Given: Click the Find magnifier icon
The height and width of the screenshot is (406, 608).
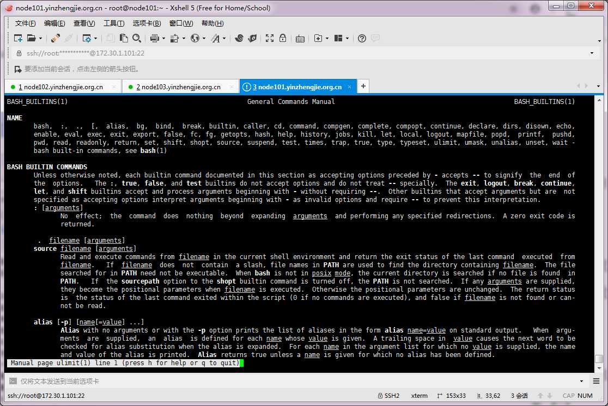Looking at the screenshot, I should [137, 38].
